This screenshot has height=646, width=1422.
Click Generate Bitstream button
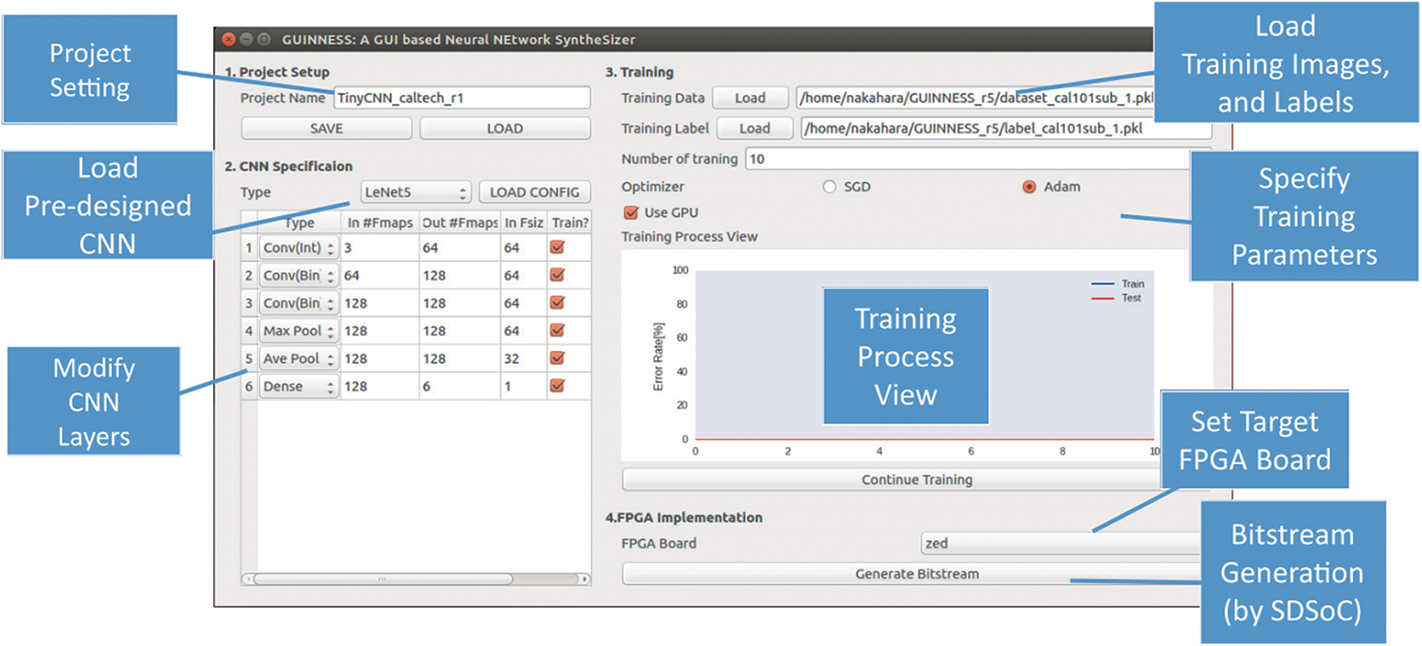click(916, 574)
